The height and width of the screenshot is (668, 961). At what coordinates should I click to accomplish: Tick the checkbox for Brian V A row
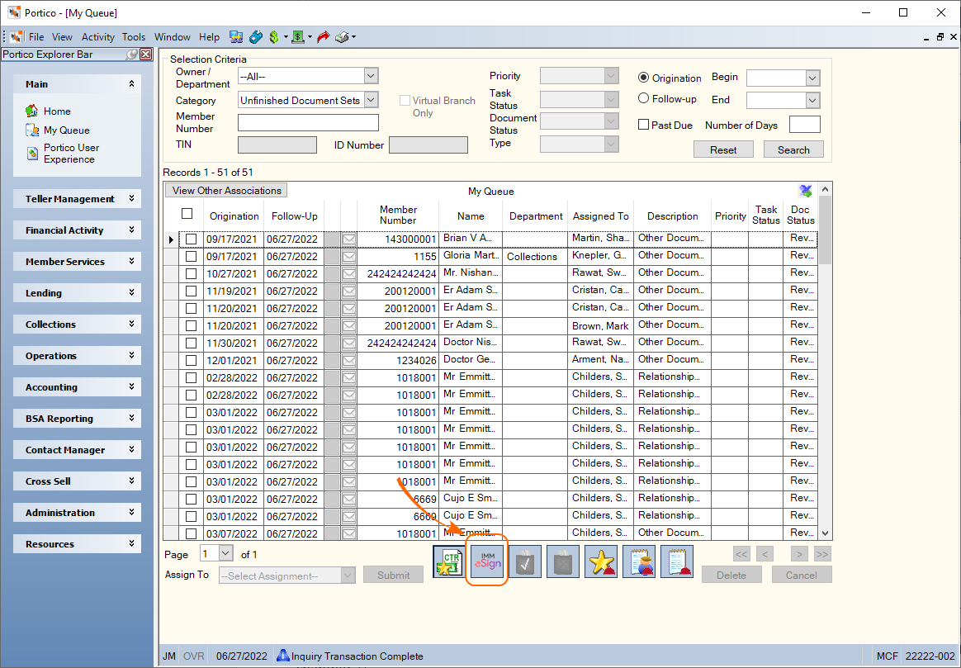(192, 239)
